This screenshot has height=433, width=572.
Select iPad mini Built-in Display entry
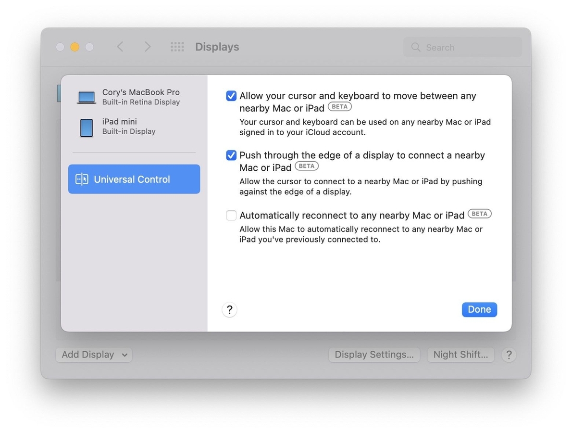120,127
